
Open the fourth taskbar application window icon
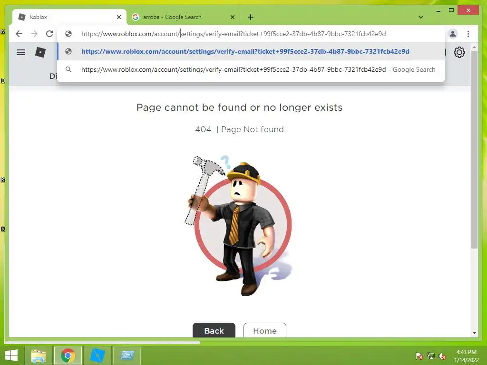[x=127, y=355]
